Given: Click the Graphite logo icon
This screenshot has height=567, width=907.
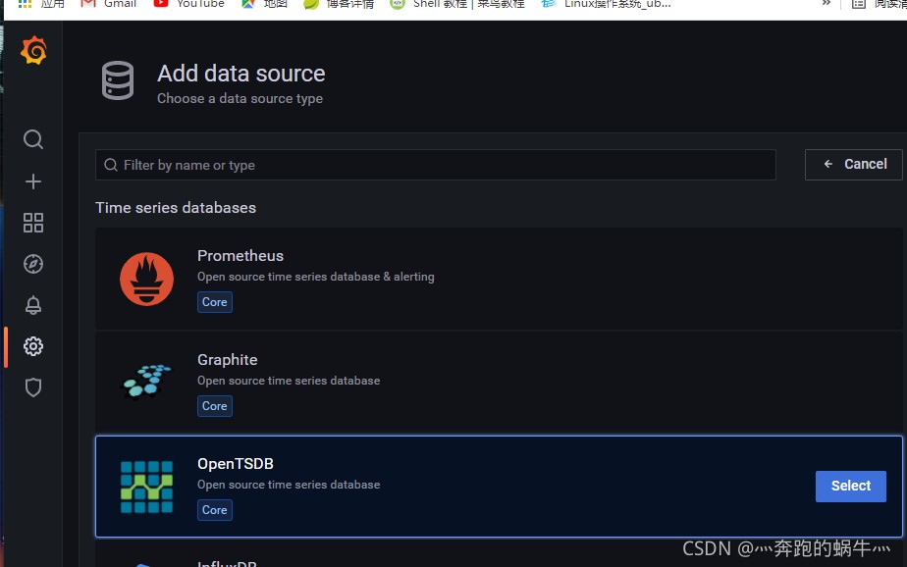Looking at the screenshot, I should coord(146,383).
